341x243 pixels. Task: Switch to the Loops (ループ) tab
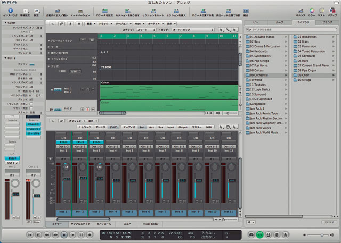pyautogui.click(x=279, y=22)
